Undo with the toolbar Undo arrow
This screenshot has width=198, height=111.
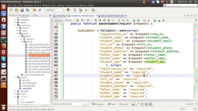pos(34,10)
